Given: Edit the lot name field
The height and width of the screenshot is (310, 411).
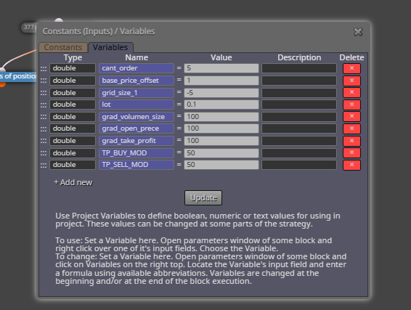Looking at the screenshot, I should click(137, 105).
